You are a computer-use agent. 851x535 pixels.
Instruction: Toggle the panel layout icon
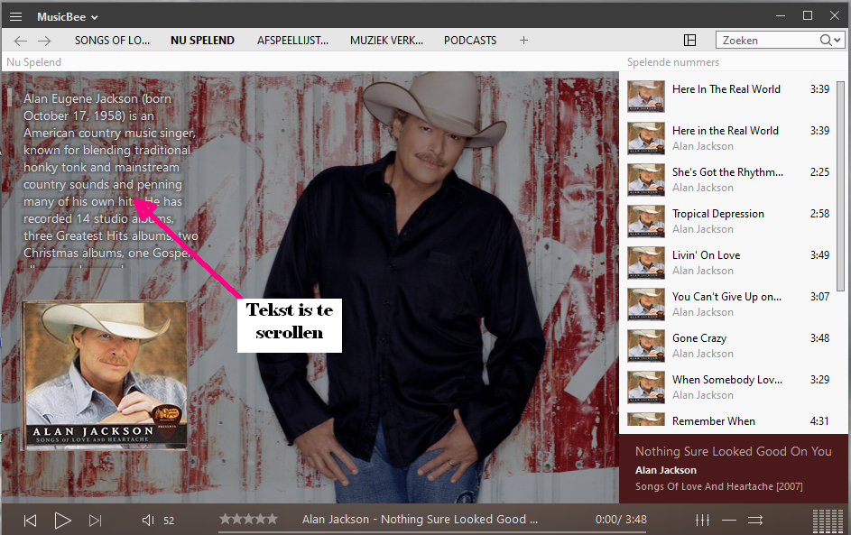[689, 41]
